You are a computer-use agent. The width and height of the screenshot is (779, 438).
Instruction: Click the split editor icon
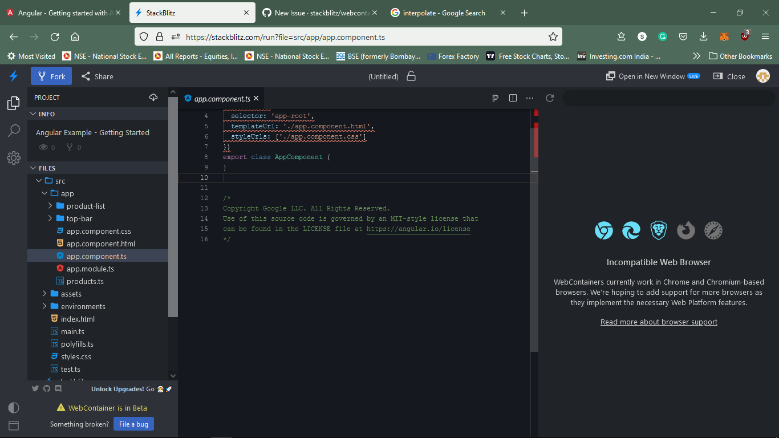tap(513, 98)
